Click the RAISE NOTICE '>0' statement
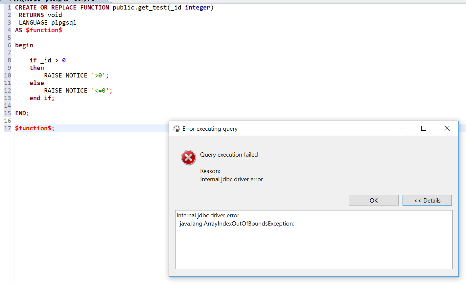The image size is (466, 283). coord(76,75)
